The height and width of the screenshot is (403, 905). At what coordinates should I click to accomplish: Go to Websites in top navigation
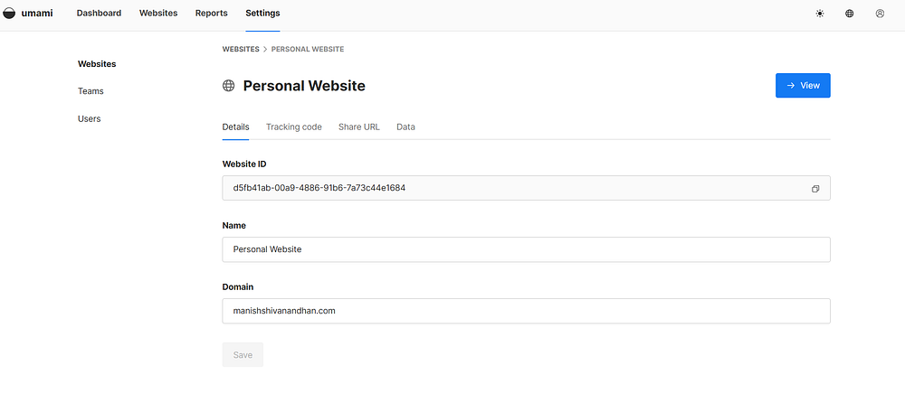pos(158,14)
